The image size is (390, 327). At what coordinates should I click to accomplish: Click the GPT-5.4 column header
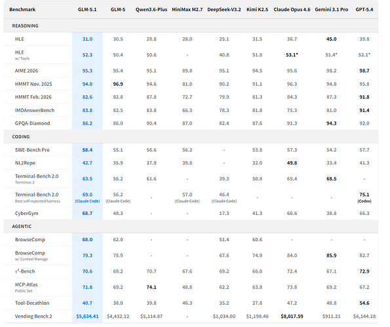pyautogui.click(x=364, y=9)
